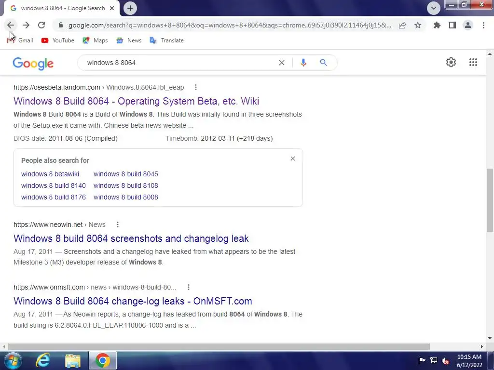Search for windows 8 build 8045
The width and height of the screenshot is (494, 370).
click(126, 174)
